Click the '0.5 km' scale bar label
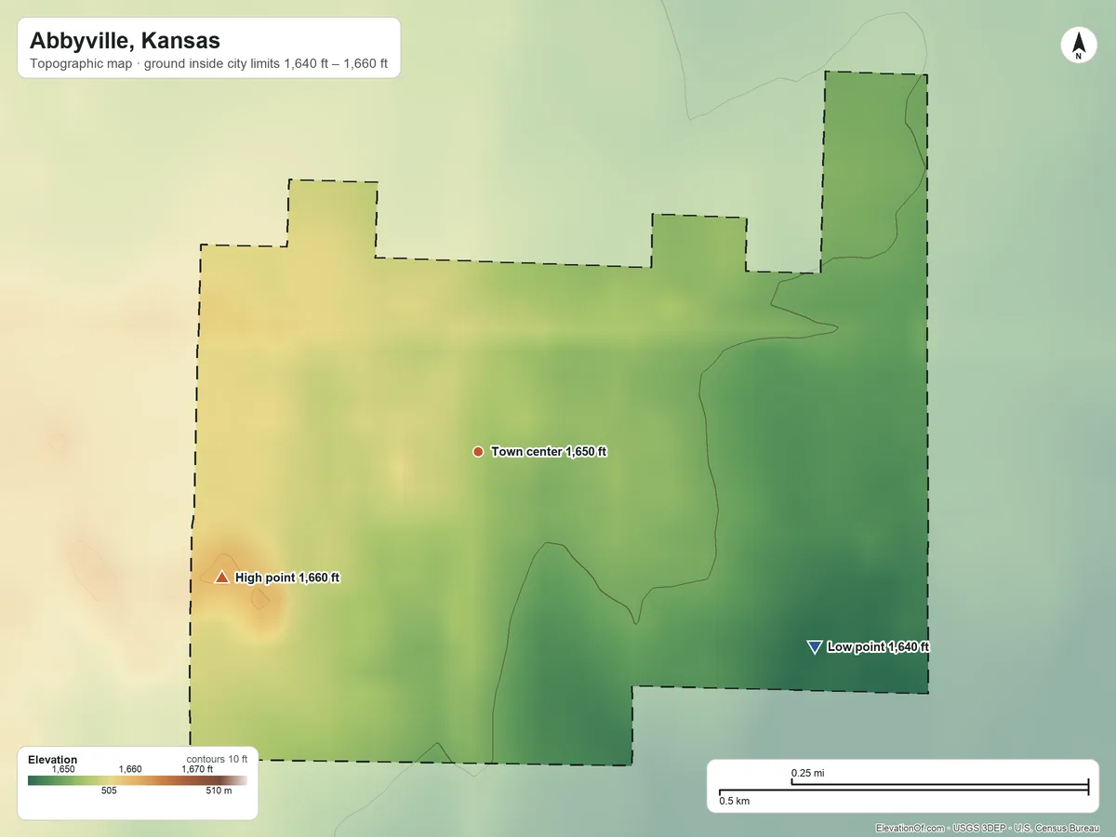The image size is (1116, 837). click(734, 801)
